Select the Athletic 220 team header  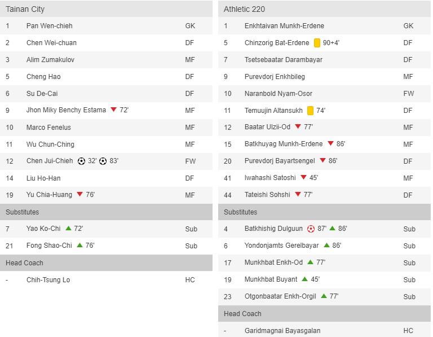[x=244, y=9]
